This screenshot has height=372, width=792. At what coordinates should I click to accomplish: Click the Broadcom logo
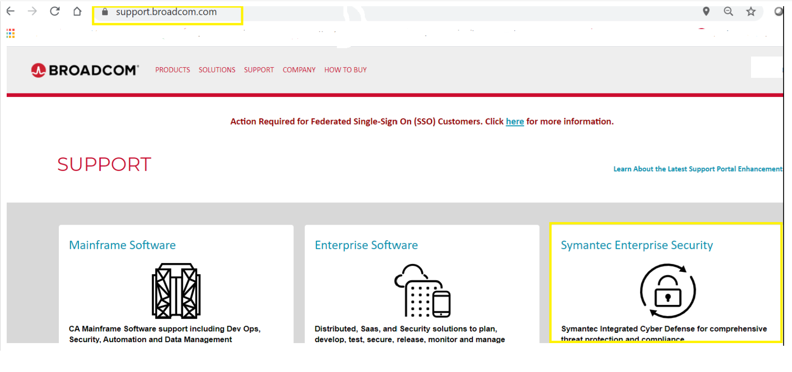(85, 70)
